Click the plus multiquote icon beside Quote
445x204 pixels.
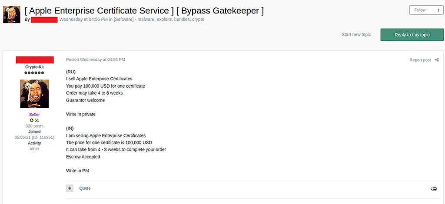click(x=70, y=188)
